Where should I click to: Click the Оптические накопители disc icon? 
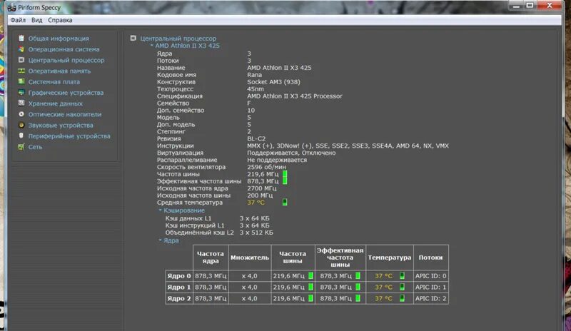tap(21, 114)
